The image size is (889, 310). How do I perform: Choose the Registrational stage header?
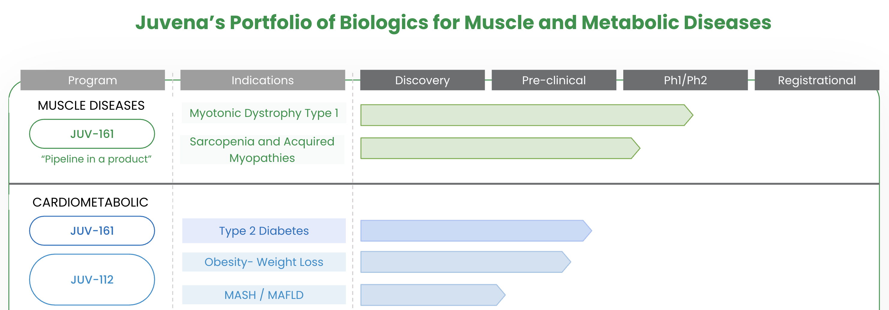816,80
